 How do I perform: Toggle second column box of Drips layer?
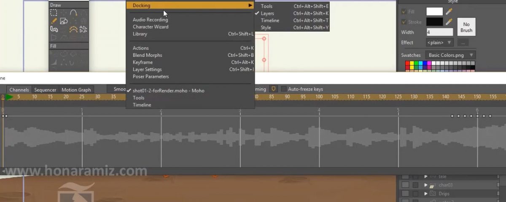(x=415, y=194)
